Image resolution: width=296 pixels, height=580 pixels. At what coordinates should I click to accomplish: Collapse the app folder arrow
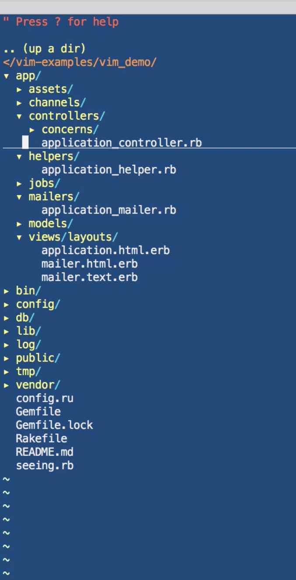[6, 76]
